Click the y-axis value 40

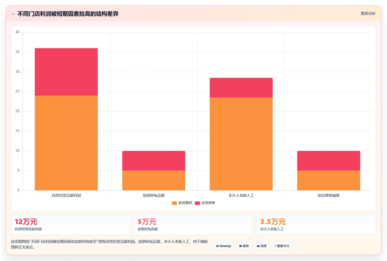[17, 32]
